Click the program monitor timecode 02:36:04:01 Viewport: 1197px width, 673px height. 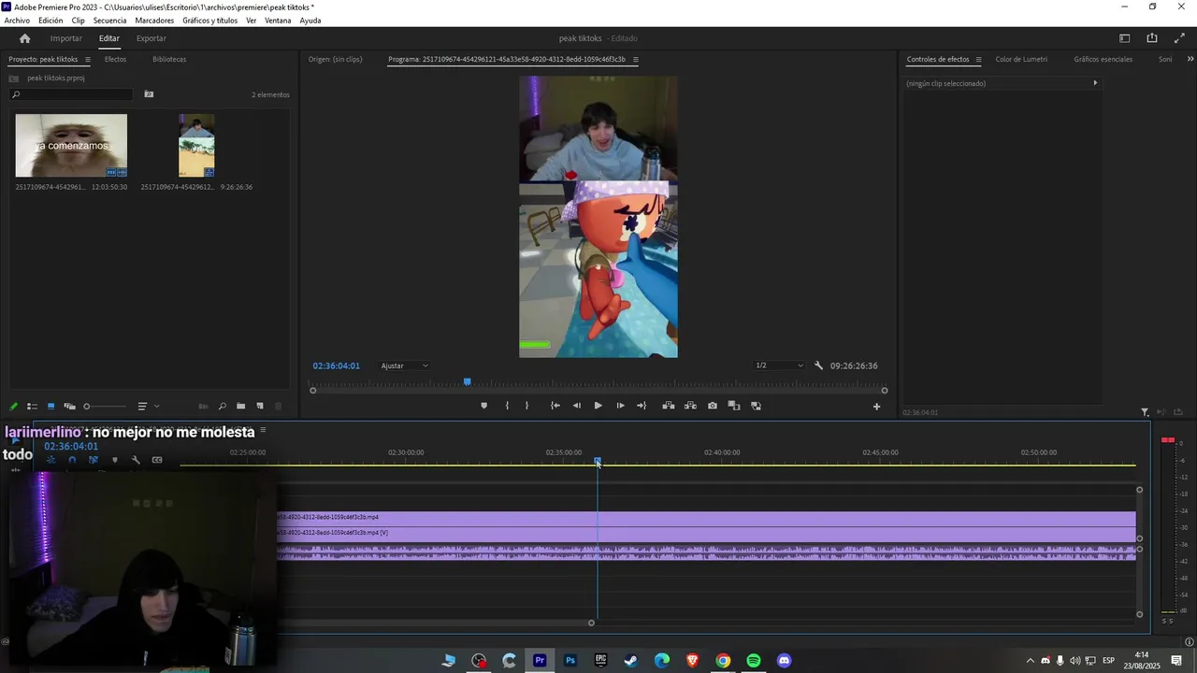point(336,365)
